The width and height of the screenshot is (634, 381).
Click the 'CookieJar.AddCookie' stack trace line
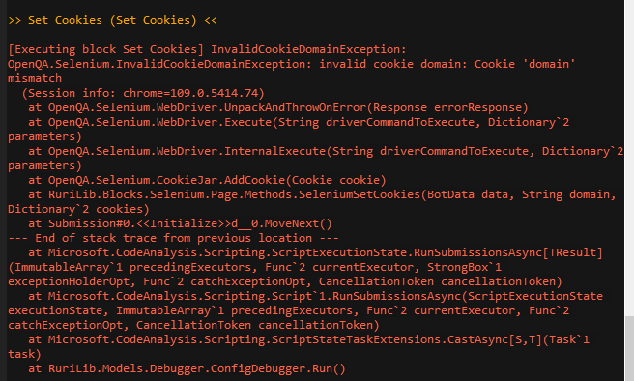207,180
